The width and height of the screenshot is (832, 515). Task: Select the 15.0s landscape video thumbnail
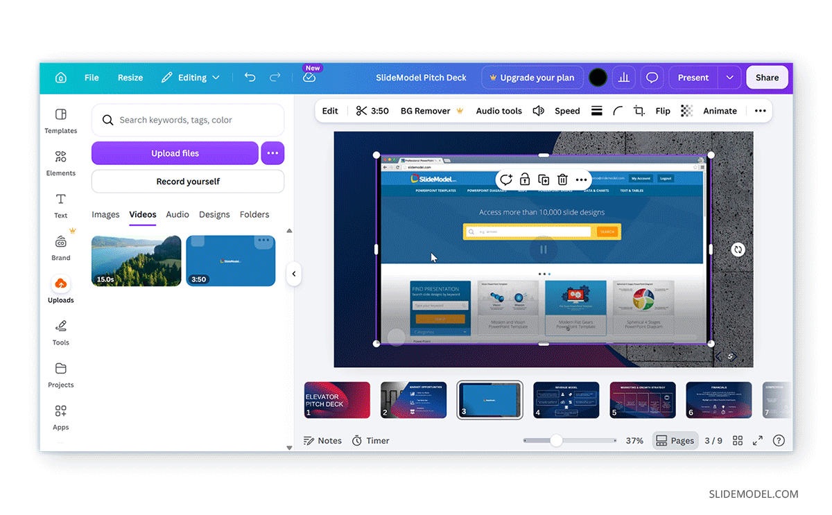pyautogui.click(x=137, y=261)
